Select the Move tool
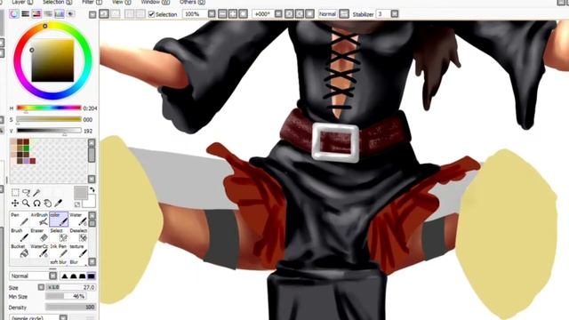 pos(15,203)
